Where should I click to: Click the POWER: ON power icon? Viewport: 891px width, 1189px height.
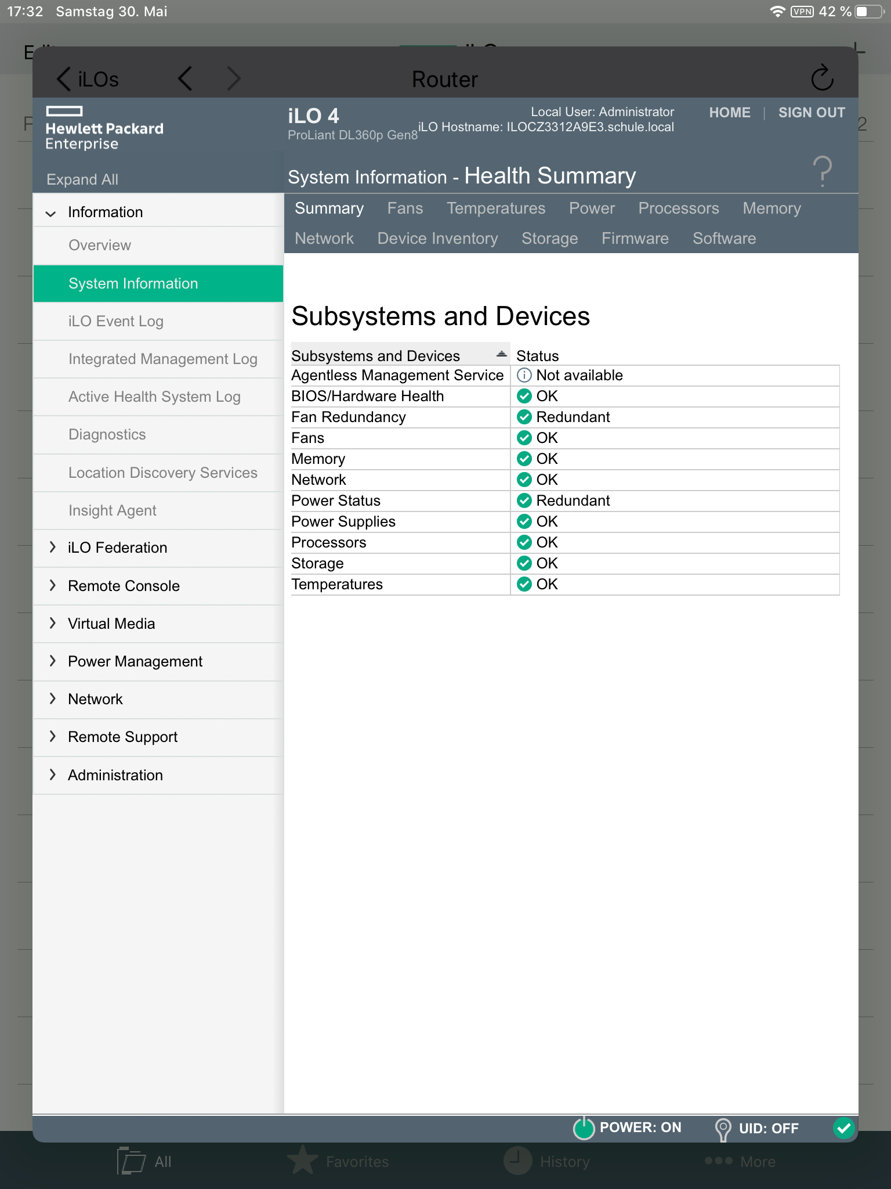[584, 1128]
